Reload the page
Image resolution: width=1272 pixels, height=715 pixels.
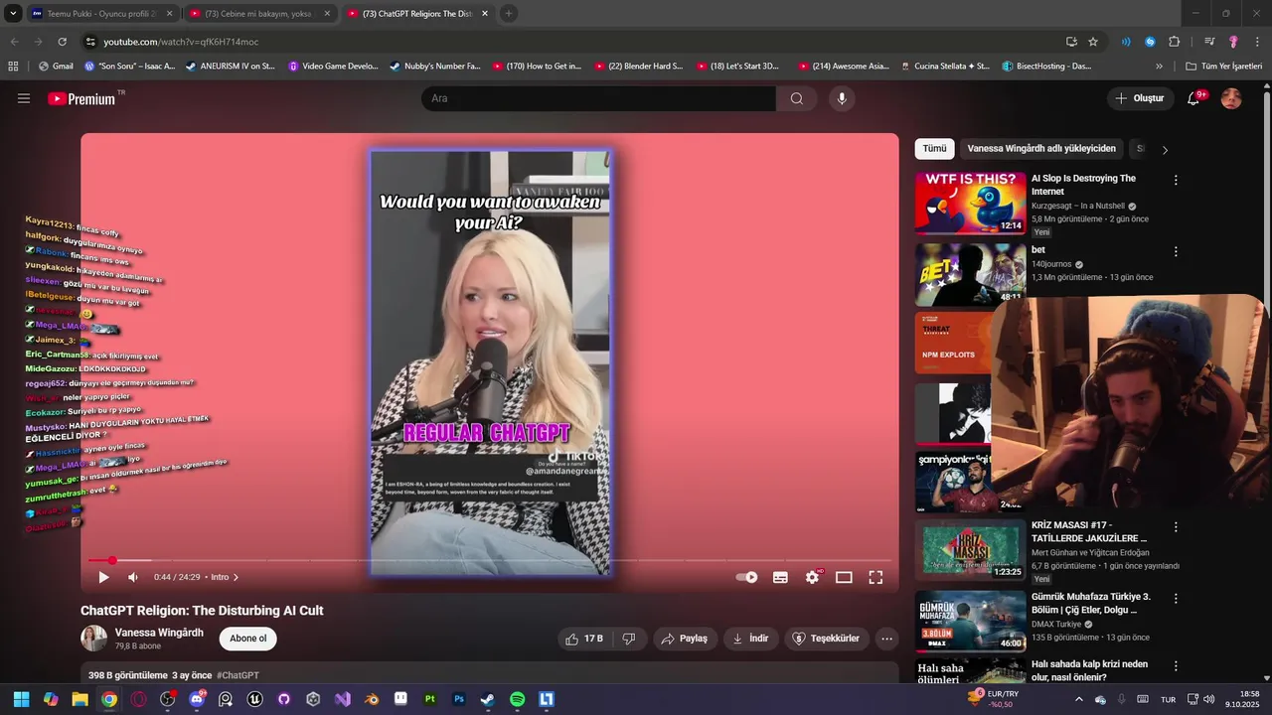pos(62,42)
